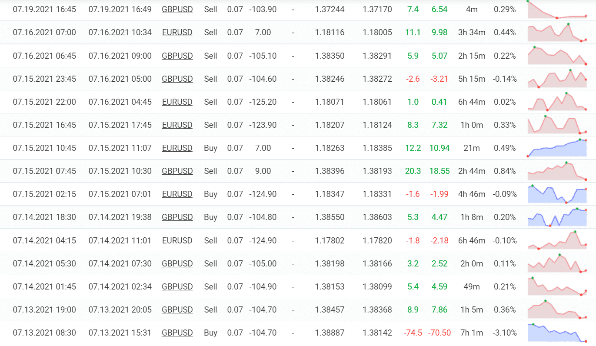Click gain percentage 0.49%
The height and width of the screenshot is (346, 596).
click(505, 148)
